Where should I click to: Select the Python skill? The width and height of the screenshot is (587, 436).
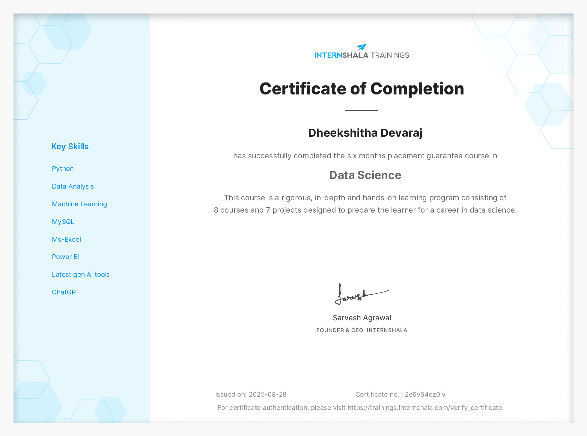point(62,169)
